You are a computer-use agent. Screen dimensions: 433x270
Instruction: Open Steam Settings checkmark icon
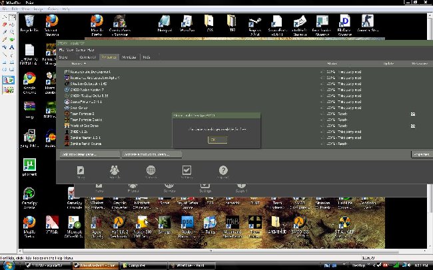[x=187, y=172]
